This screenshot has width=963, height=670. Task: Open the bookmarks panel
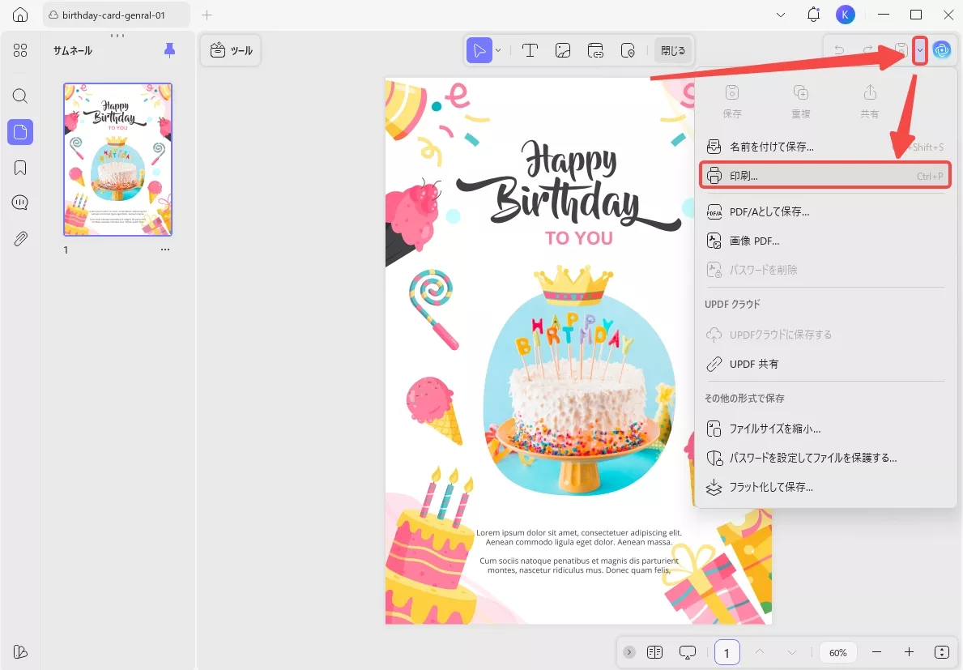20,168
